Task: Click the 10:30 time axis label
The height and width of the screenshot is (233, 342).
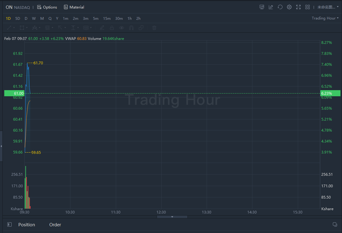Action: click(x=70, y=212)
